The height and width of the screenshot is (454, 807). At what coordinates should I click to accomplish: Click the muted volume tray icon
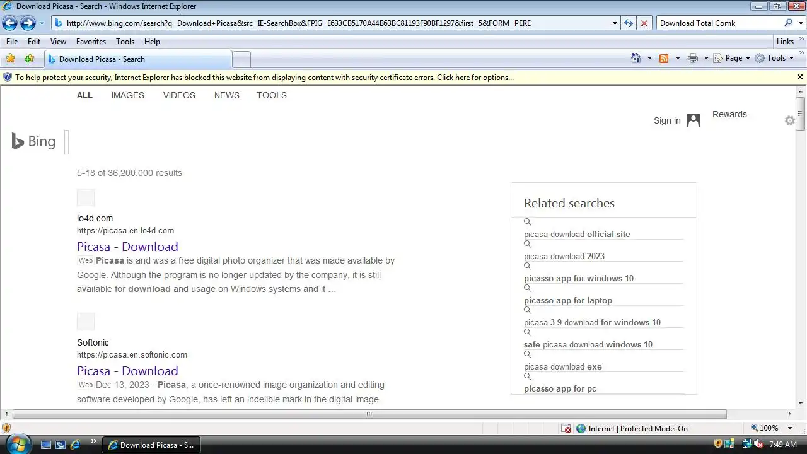tap(759, 445)
